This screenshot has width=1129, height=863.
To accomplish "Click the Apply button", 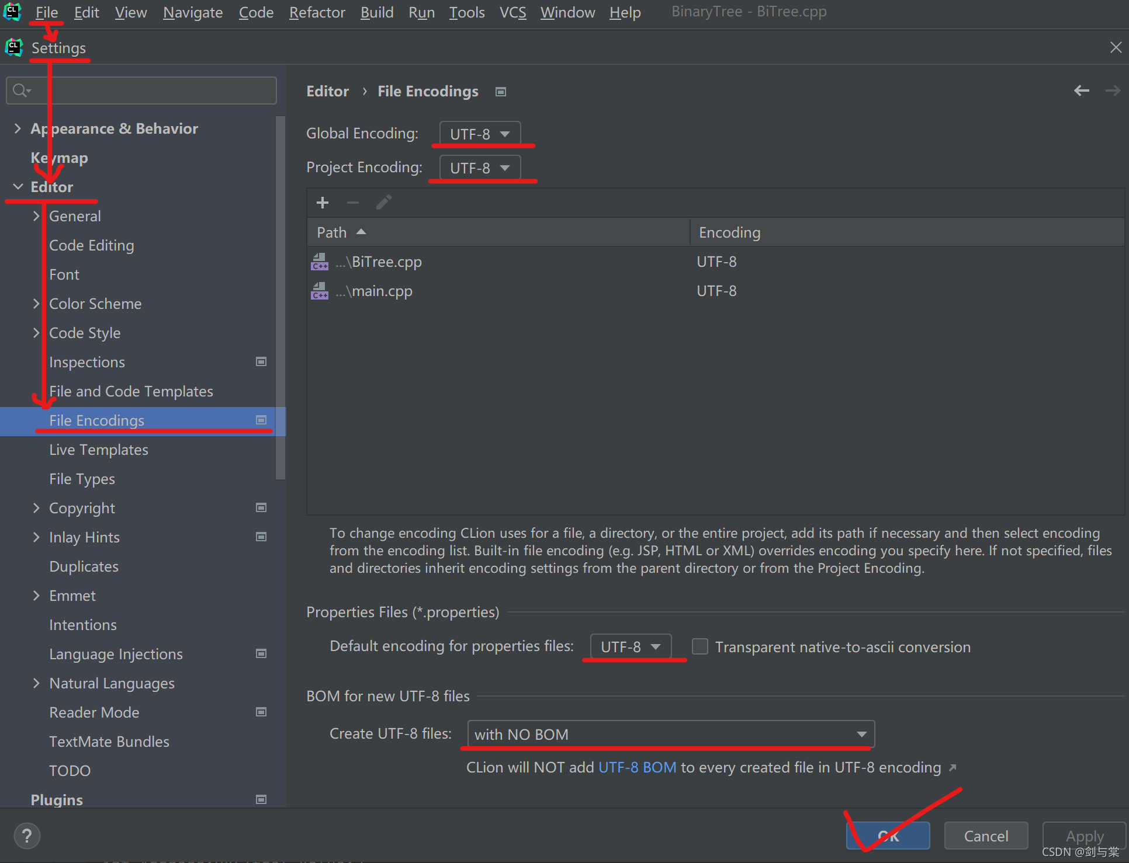I will point(1085,836).
